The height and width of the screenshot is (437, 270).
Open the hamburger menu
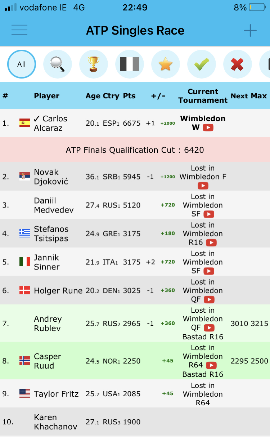[19, 30]
